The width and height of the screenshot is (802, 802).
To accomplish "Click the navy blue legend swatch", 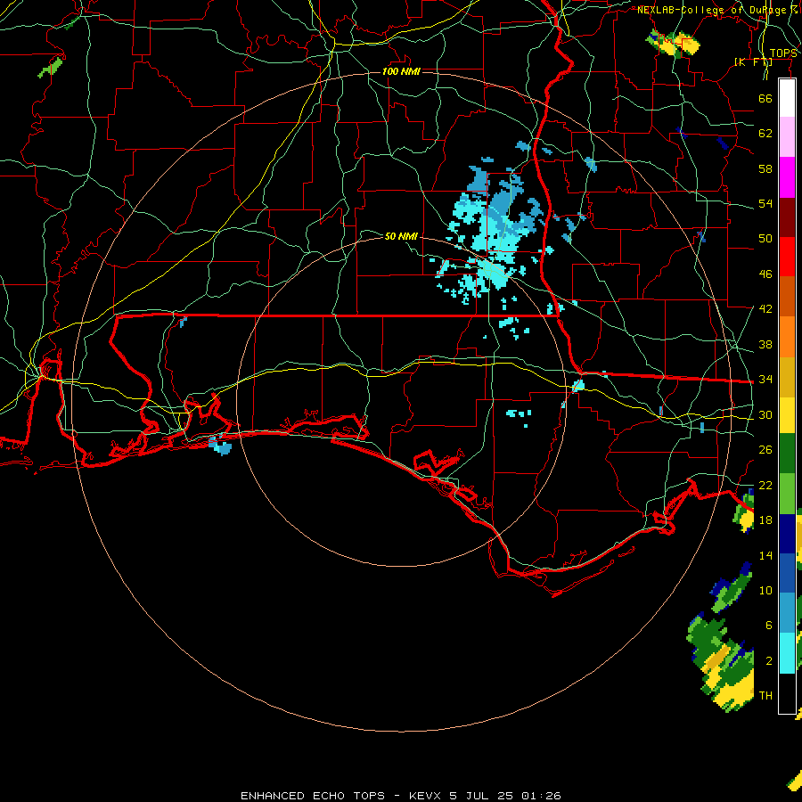I will tap(787, 534).
